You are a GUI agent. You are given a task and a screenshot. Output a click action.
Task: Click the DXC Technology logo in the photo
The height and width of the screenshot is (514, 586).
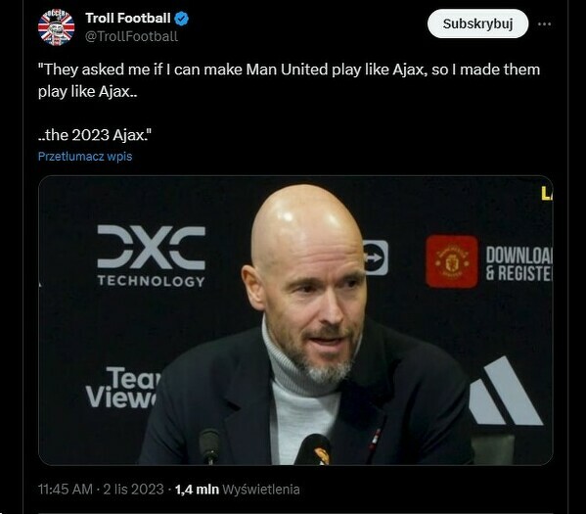[x=152, y=256]
